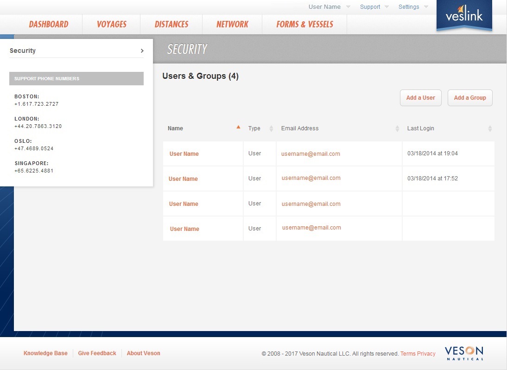The width and height of the screenshot is (507, 370).
Task: Sort the table by Type column
Action: [x=271, y=128]
